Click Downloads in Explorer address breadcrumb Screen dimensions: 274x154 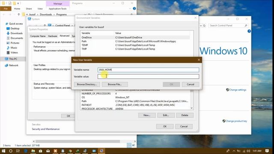tap(46, 15)
